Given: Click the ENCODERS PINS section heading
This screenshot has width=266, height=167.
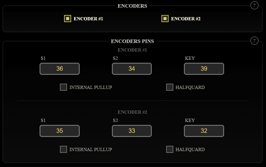Looking at the screenshot, I should tap(132, 41).
